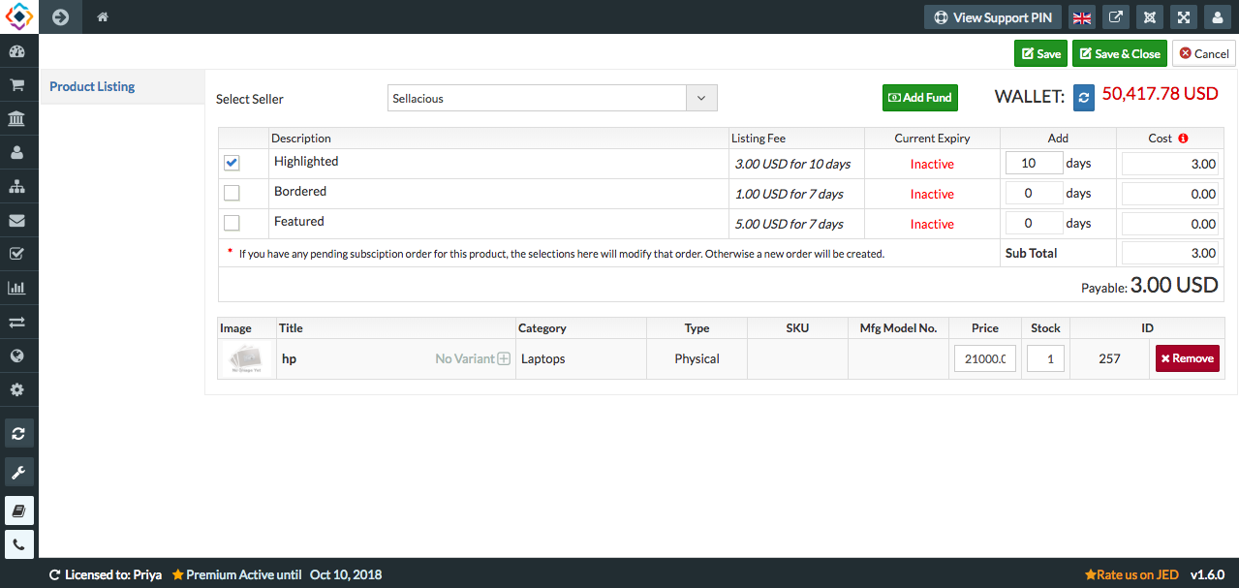Viewport: 1239px width, 588px height.
Task: Click the Featured days input field
Action: [1035, 223]
